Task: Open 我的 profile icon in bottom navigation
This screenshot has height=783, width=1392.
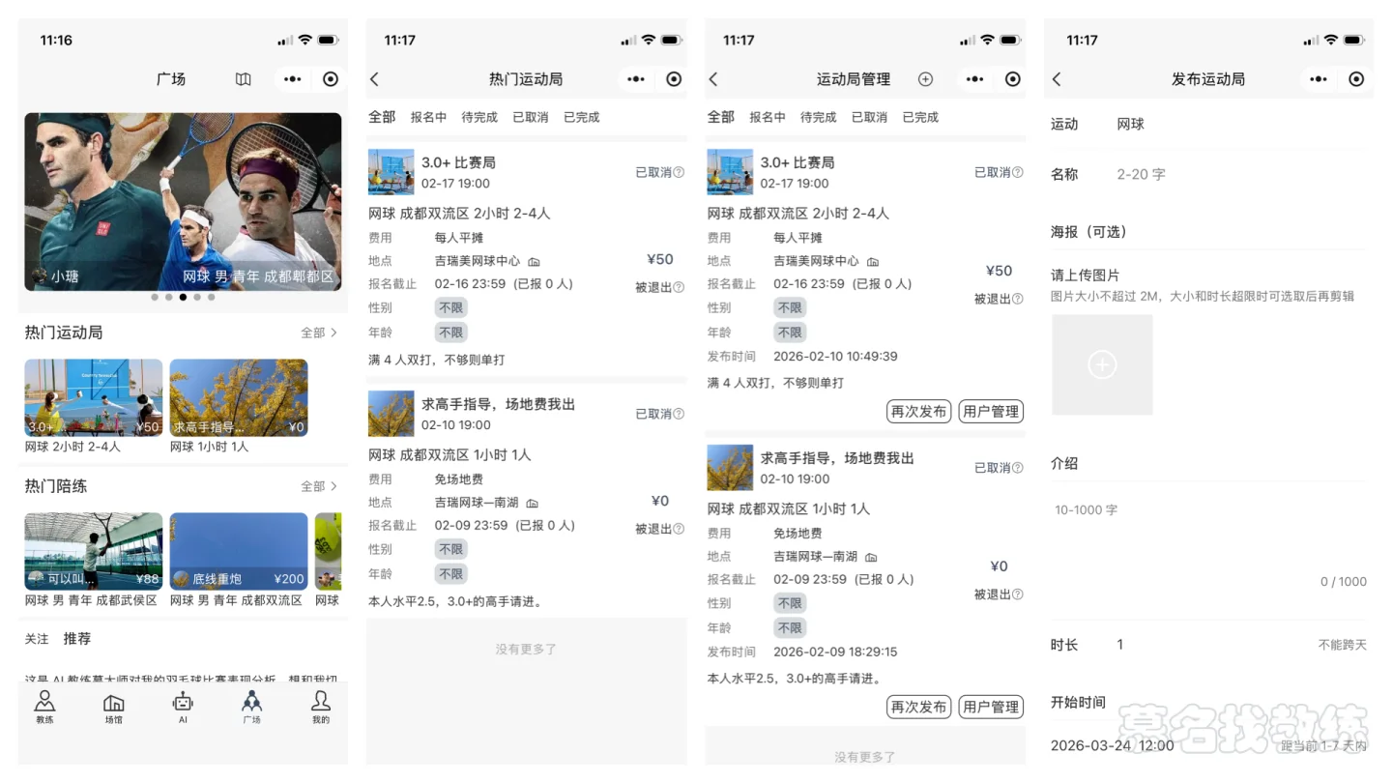Action: click(x=321, y=706)
